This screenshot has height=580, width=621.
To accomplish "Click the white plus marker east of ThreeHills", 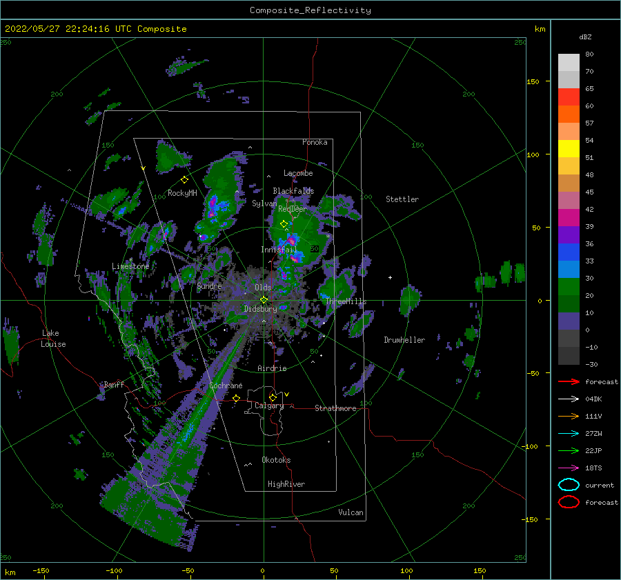I will point(390,277).
